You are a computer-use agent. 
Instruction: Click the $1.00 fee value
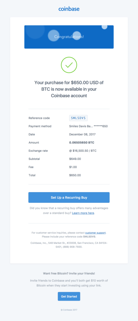[73, 167]
